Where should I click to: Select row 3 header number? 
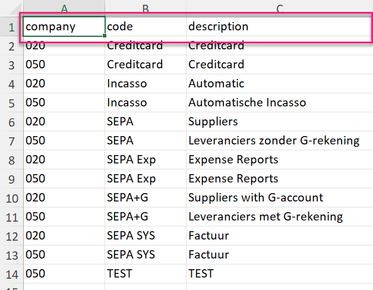12,65
